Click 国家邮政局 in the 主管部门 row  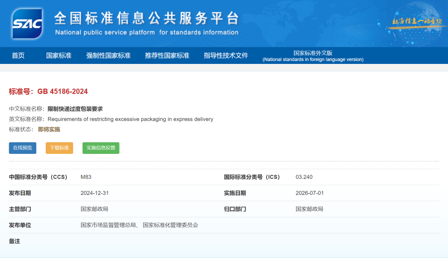94,209
